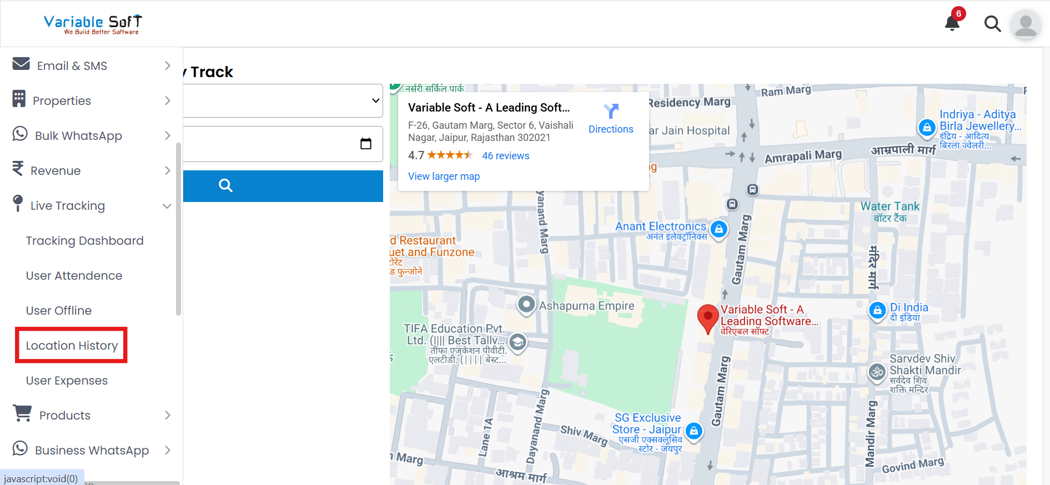The width and height of the screenshot is (1050, 485).
Task: Click Di India shop marker
Action: tap(877, 311)
